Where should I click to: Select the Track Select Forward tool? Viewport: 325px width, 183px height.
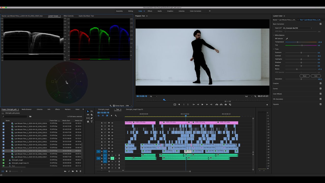pos(92,111)
